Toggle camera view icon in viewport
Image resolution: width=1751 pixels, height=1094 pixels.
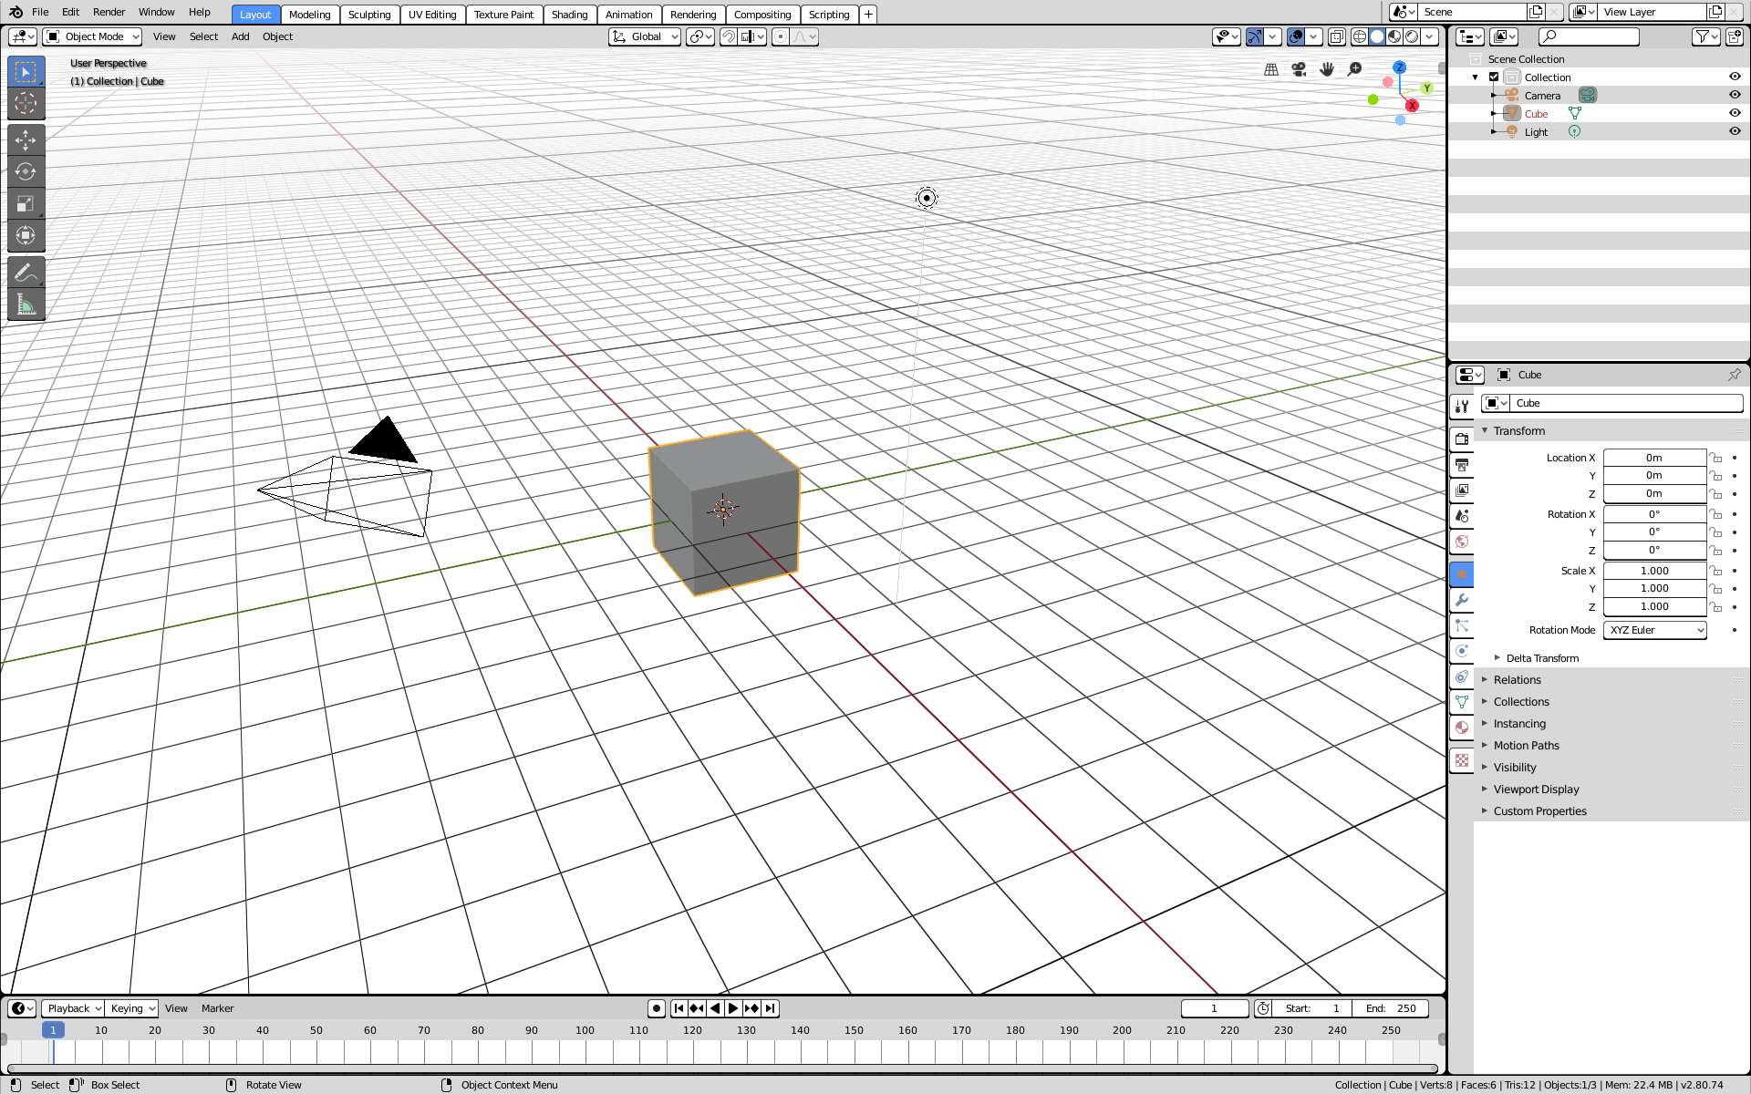coord(1299,69)
